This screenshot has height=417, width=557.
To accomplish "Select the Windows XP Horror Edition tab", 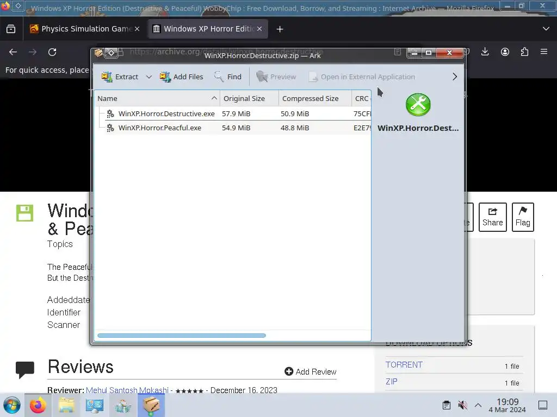I will pyautogui.click(x=208, y=29).
